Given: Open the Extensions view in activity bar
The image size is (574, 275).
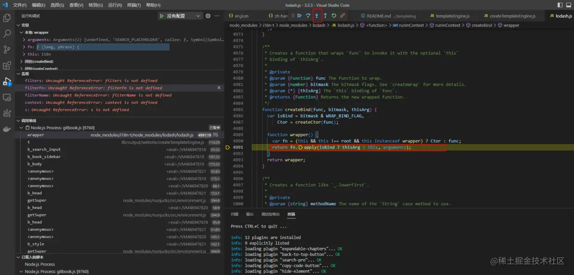Looking at the screenshot, I should (7, 66).
